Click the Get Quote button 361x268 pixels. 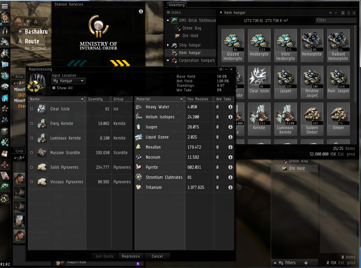point(104,256)
